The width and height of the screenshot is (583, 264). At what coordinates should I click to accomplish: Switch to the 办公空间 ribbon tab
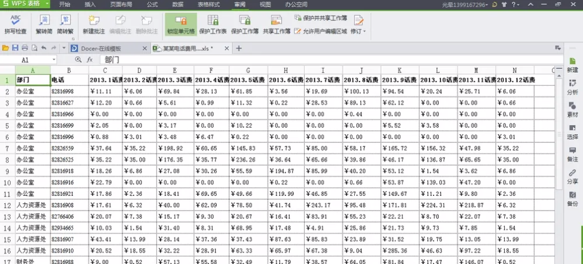point(296,5)
